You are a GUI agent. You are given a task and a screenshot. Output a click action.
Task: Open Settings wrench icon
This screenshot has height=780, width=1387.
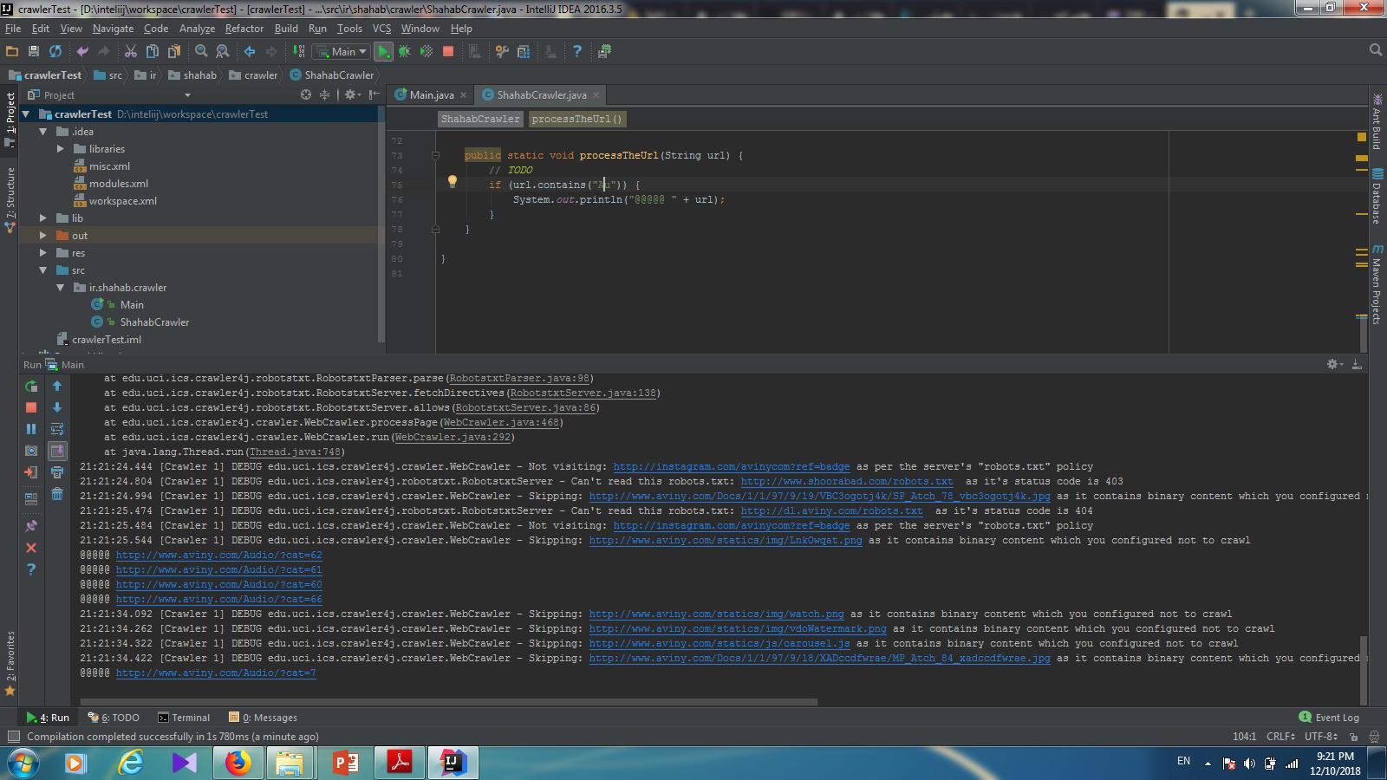tap(502, 51)
